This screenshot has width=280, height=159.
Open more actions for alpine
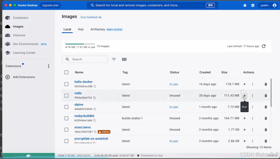pyautogui.click(x=252, y=107)
